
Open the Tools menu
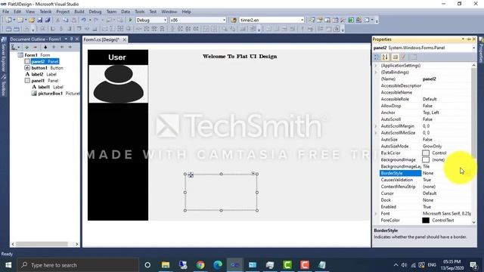click(x=139, y=12)
